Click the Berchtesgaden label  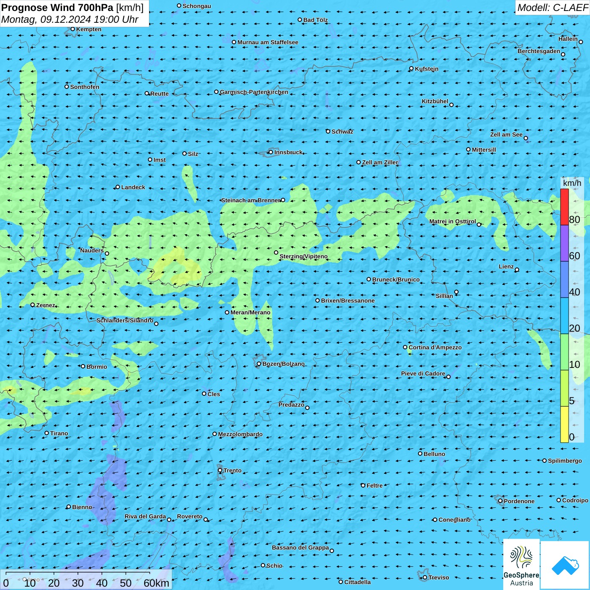(x=539, y=51)
